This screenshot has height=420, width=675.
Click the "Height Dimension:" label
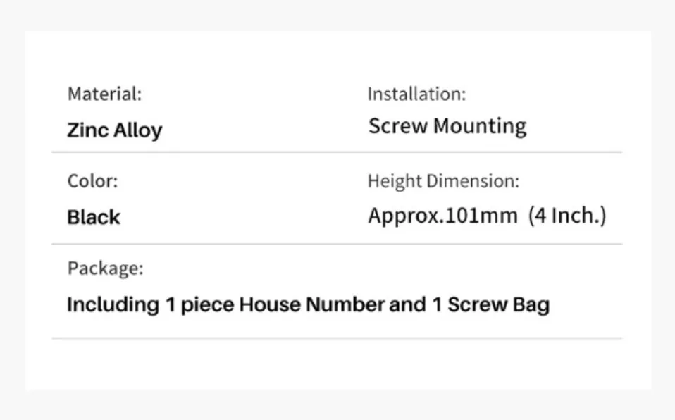443,181
